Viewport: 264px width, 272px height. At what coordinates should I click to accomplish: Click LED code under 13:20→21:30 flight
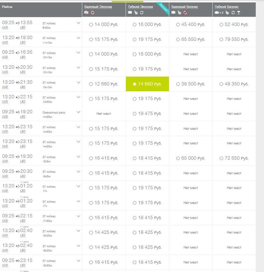pyautogui.click(x=23, y=87)
